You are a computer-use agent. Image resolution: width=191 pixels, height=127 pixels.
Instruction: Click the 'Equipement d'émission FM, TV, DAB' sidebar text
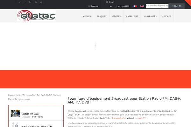click(34, 97)
